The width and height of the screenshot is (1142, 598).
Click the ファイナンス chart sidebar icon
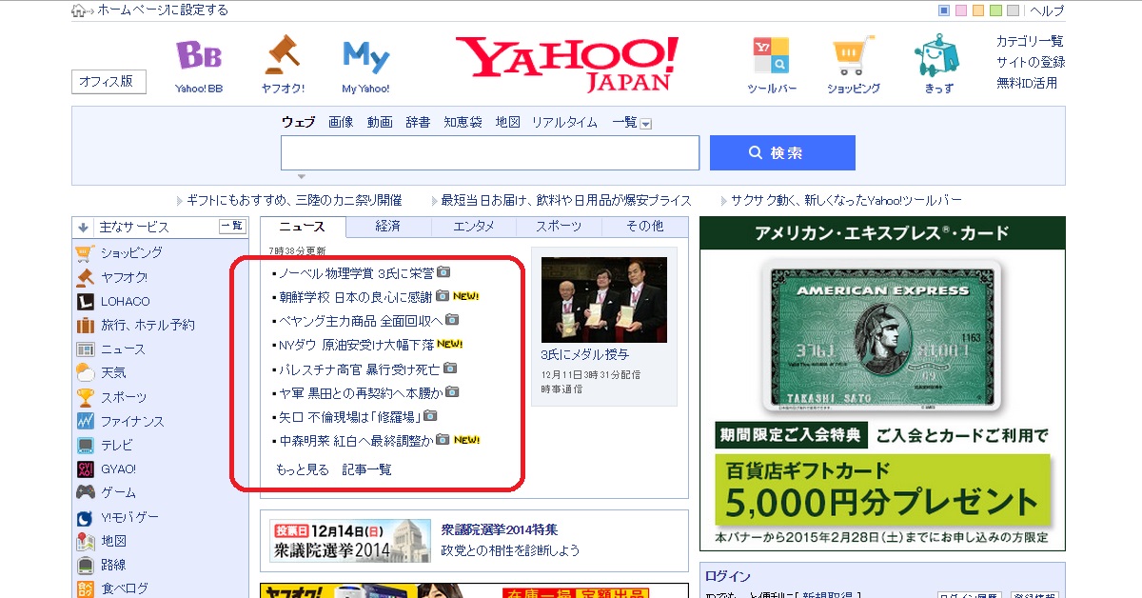click(84, 421)
